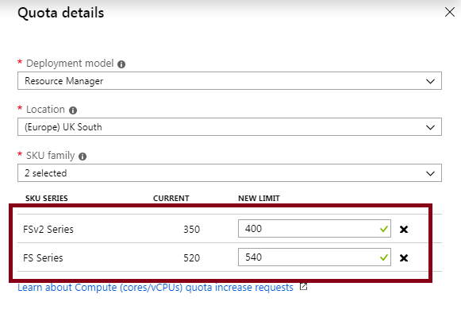
Task: Click the CURRENT column header
Action: point(171,199)
